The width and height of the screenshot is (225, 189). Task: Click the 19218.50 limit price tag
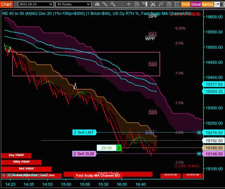(x=213, y=132)
